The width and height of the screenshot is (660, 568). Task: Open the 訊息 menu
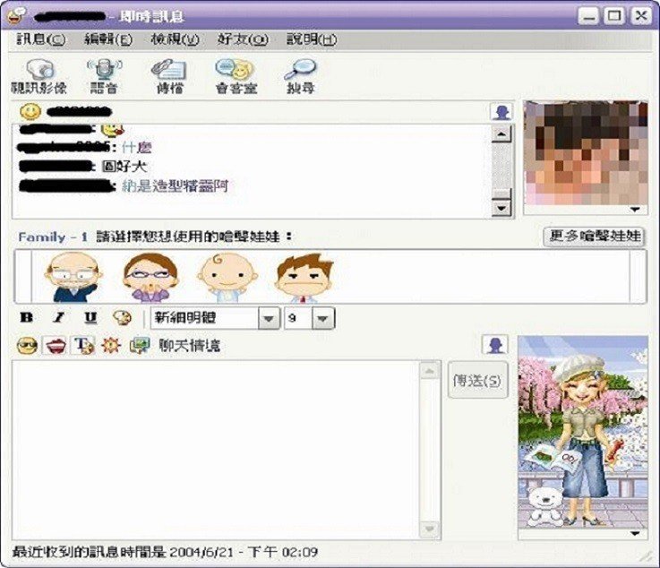pos(41,39)
